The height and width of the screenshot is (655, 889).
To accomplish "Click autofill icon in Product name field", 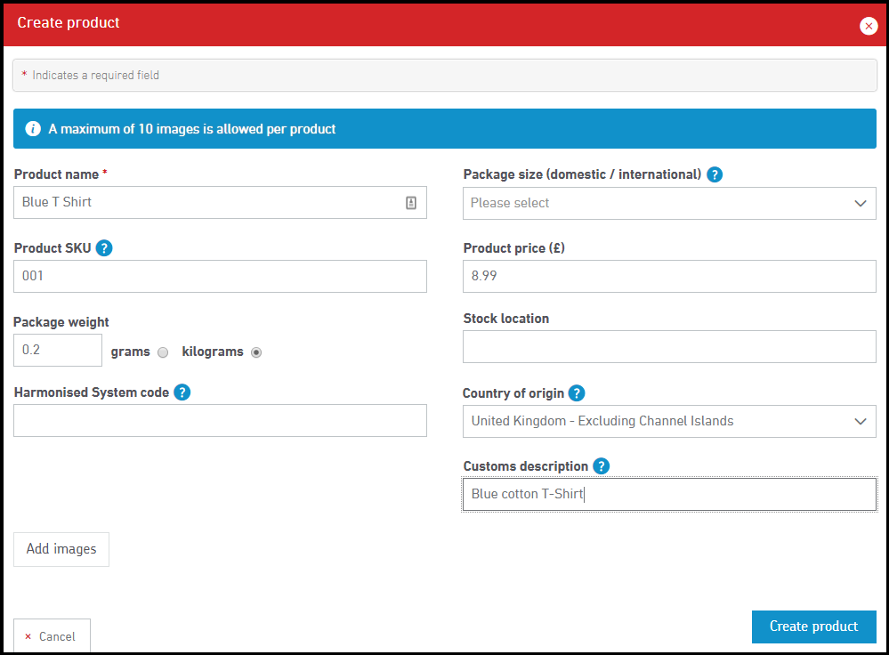I will (x=411, y=203).
